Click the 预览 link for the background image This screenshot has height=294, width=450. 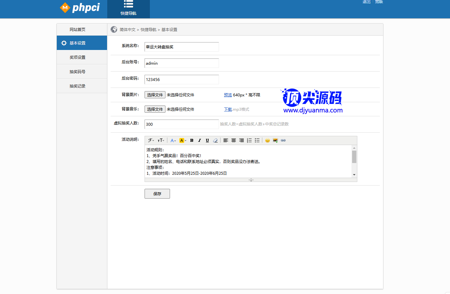(x=228, y=95)
